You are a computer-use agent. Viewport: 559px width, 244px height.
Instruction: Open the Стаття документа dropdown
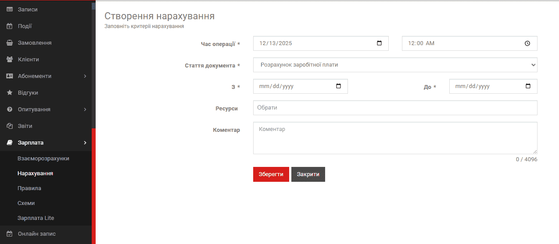[395, 65]
